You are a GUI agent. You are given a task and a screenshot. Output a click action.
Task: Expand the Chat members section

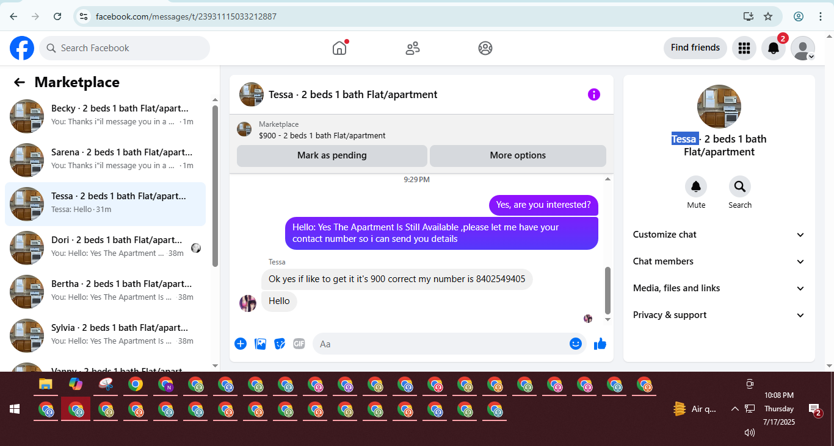coord(719,261)
